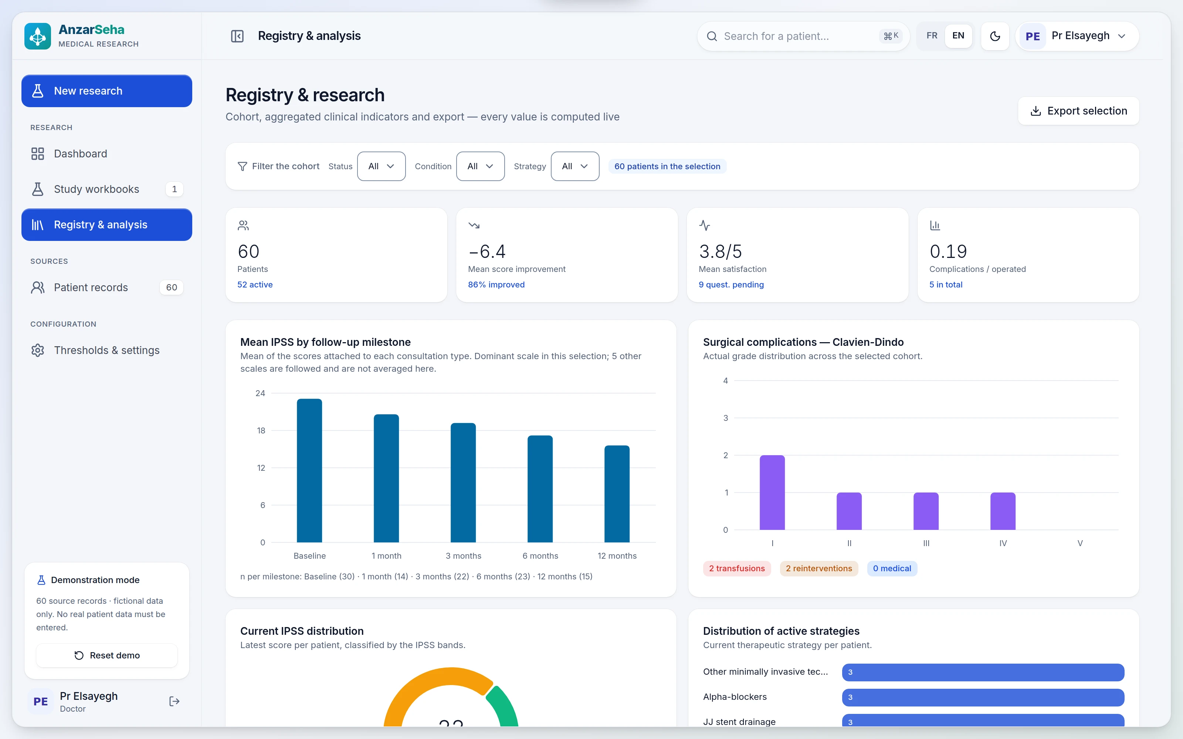Click the Demonstration mode label
This screenshot has width=1183, height=739.
95,580
